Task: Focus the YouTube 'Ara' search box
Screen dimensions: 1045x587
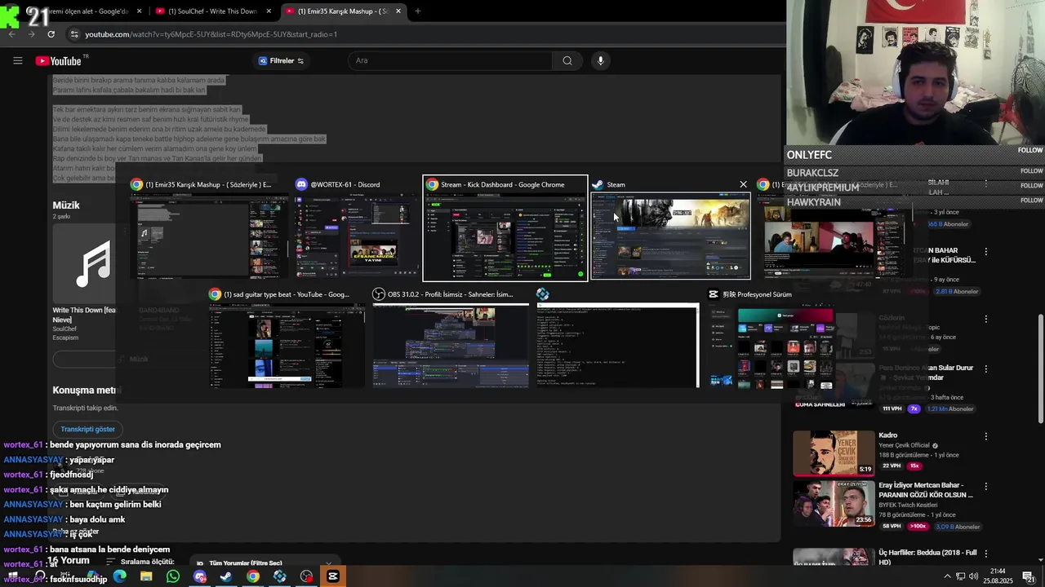Action: tap(450, 60)
